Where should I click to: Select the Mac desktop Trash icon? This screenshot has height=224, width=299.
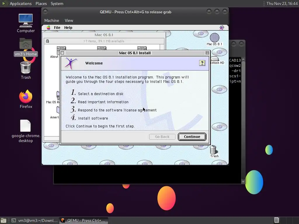click(214, 151)
